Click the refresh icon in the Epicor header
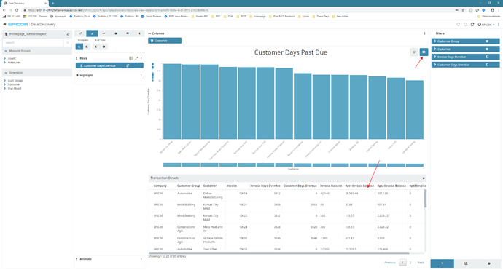This screenshot has height=270, width=503. 472,24
